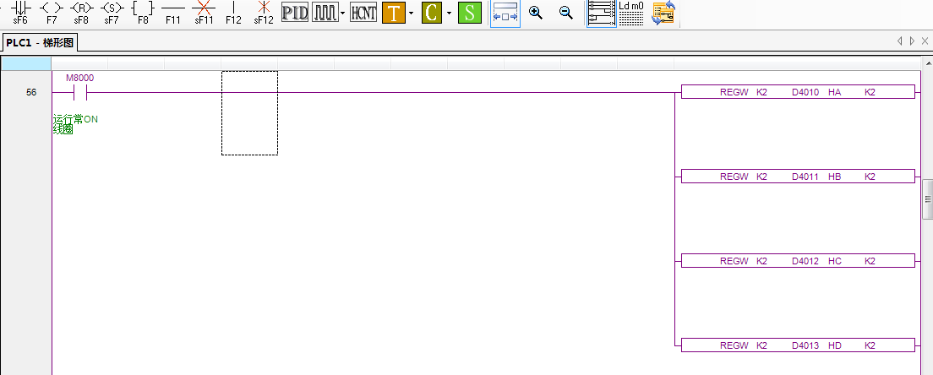Click the M8000 normally open contact
Image resolution: width=933 pixels, height=375 pixels.
(x=80, y=92)
